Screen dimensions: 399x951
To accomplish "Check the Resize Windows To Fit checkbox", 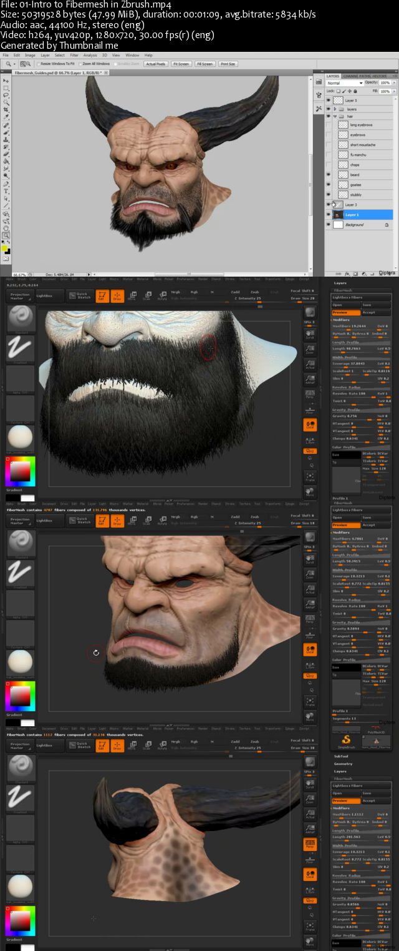I will tap(39, 64).
